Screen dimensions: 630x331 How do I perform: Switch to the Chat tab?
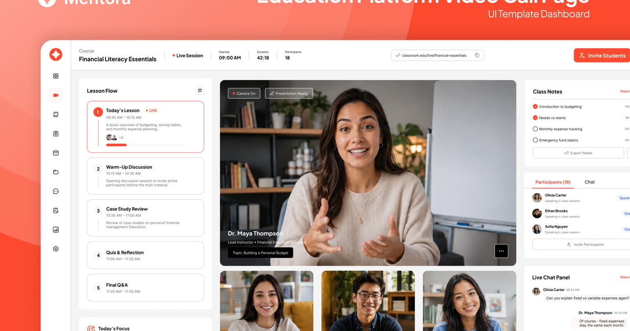click(x=590, y=182)
